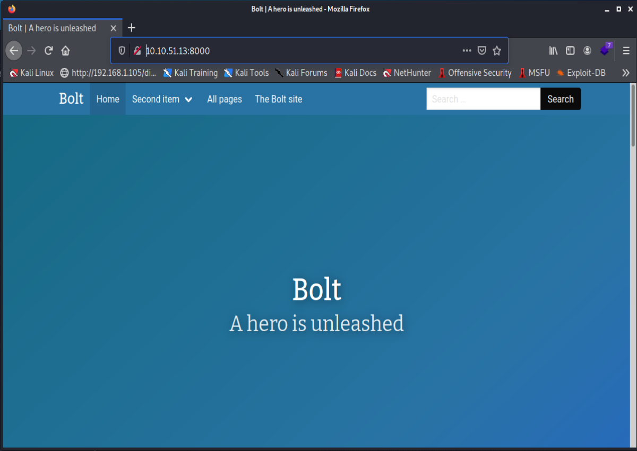Viewport: 637px width, 451px height.
Task: Click into the Bolt search input field
Action: point(483,99)
